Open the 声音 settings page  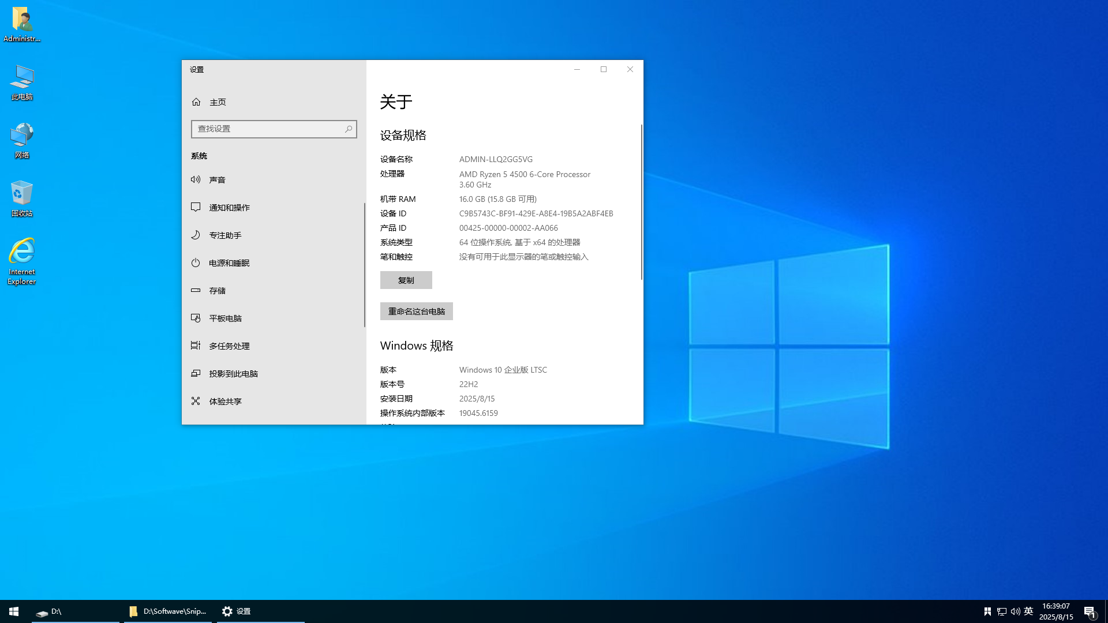197,179
